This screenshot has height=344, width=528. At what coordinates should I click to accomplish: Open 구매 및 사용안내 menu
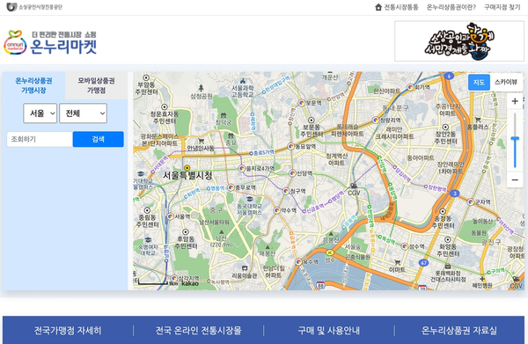(328, 331)
